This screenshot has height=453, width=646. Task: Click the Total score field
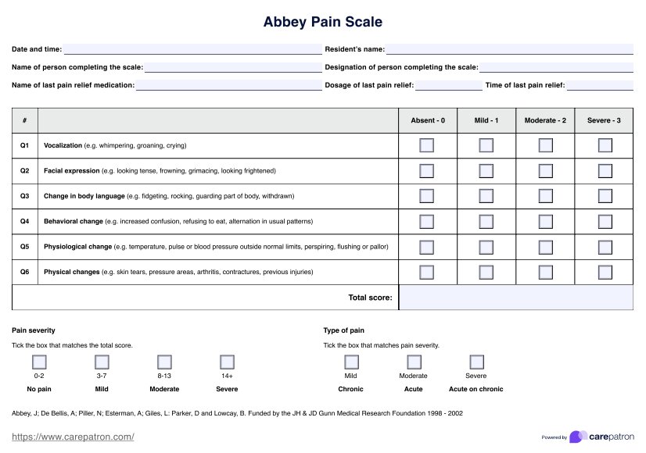click(515, 298)
